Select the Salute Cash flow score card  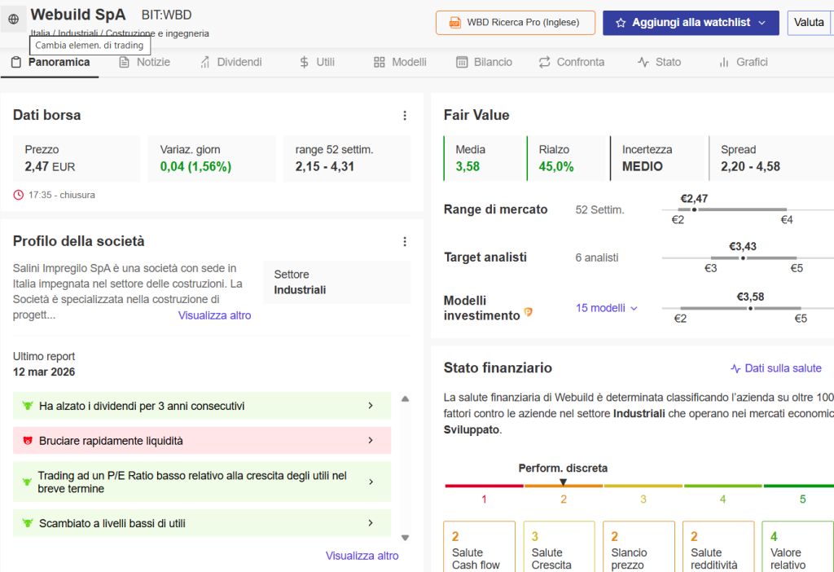click(x=479, y=547)
